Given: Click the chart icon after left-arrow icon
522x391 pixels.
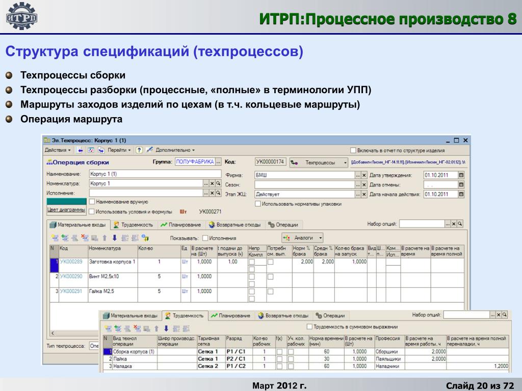Looking at the screenshot, I should point(91,150).
